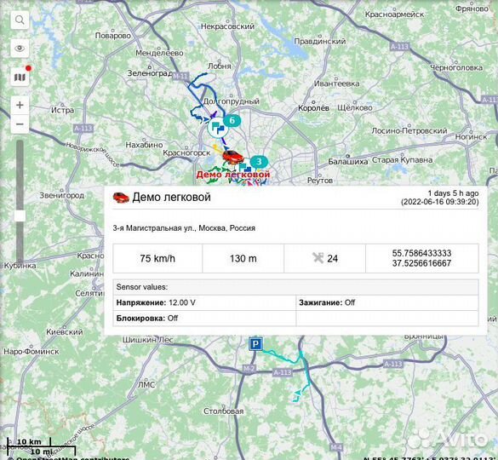Click the latitude value 55.7586433333
The image size is (498, 460).
(421, 253)
